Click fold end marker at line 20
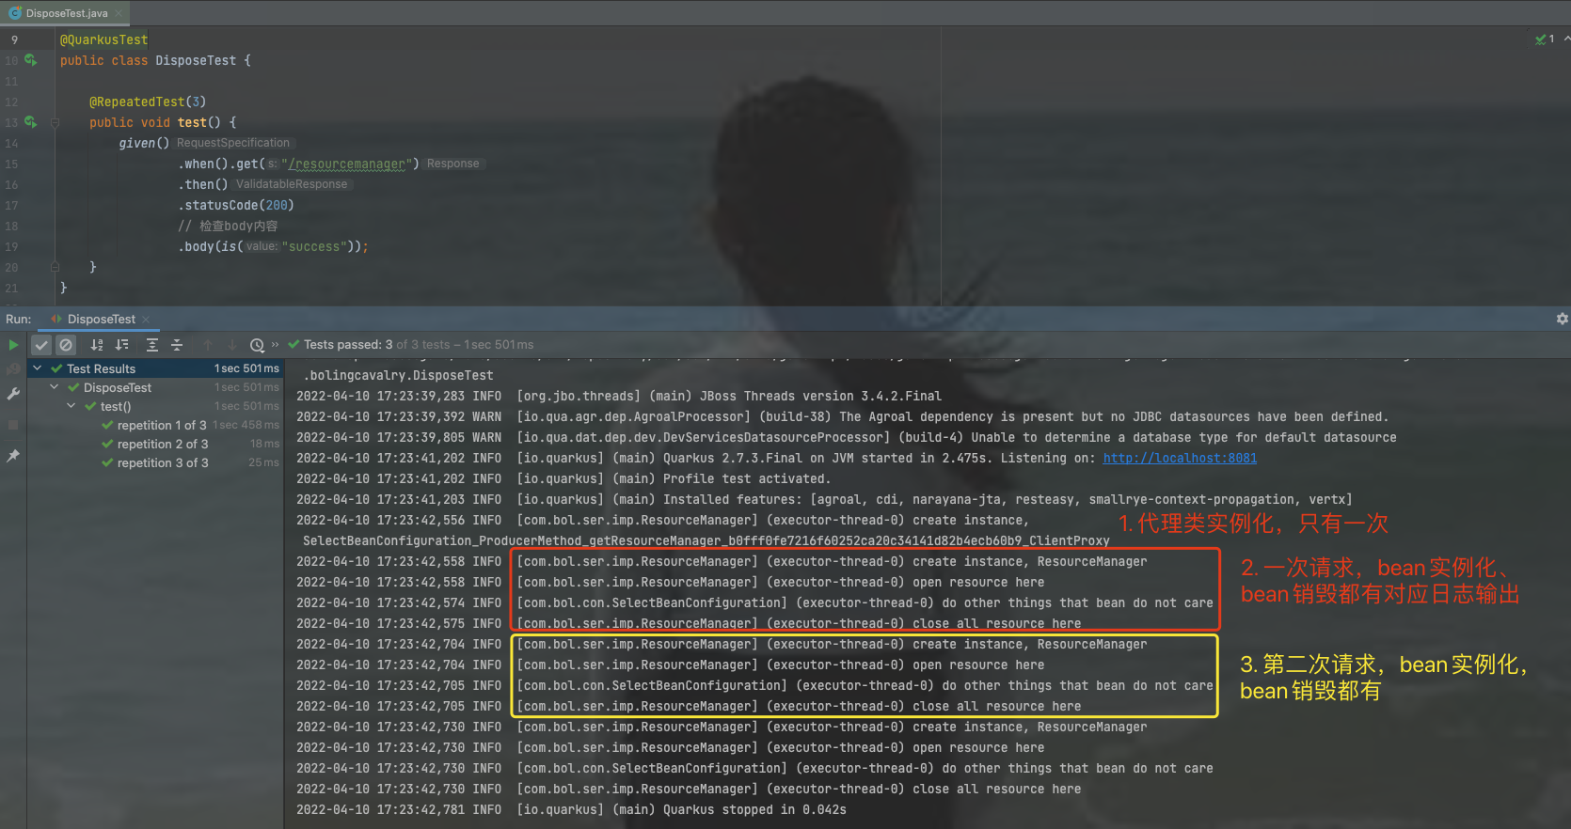The image size is (1571, 829). click(55, 267)
